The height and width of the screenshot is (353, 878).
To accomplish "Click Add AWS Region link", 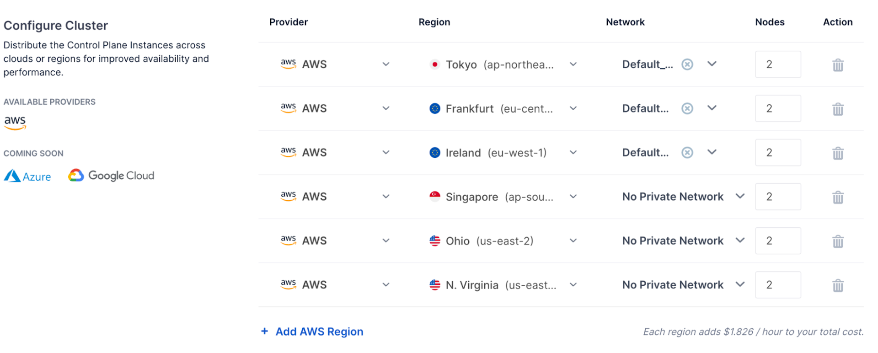I will coord(319,332).
